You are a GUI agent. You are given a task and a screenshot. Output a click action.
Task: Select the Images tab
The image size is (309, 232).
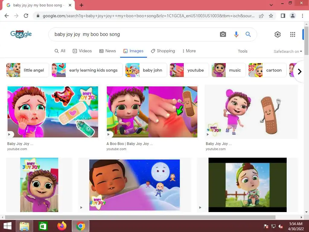(133, 51)
